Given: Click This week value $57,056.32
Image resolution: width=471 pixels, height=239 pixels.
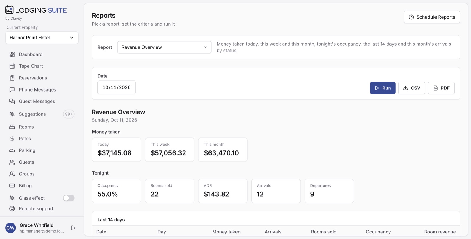Looking at the screenshot, I should point(168,153).
